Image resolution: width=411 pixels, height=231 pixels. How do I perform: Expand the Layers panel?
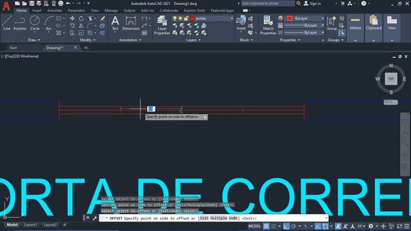click(x=193, y=40)
